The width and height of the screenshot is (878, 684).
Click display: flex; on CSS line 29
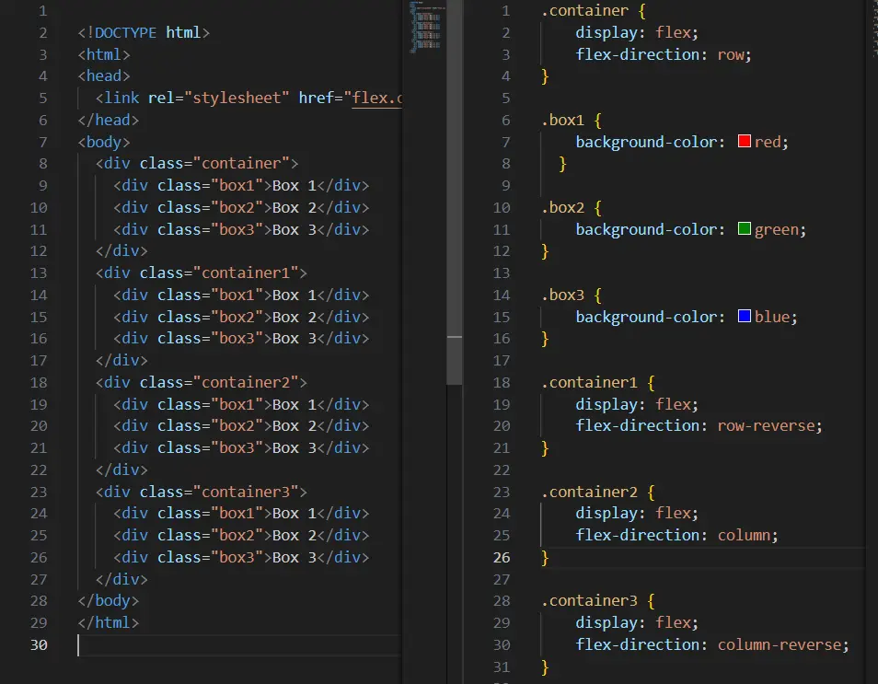click(x=637, y=622)
